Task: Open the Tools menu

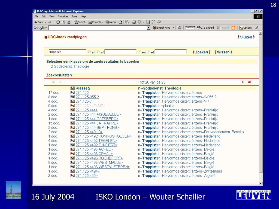Action: [74, 16]
